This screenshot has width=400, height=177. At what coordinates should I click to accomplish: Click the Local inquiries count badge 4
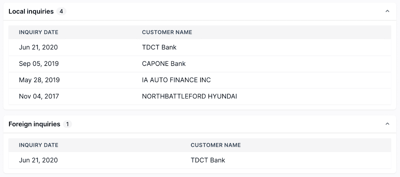point(61,12)
